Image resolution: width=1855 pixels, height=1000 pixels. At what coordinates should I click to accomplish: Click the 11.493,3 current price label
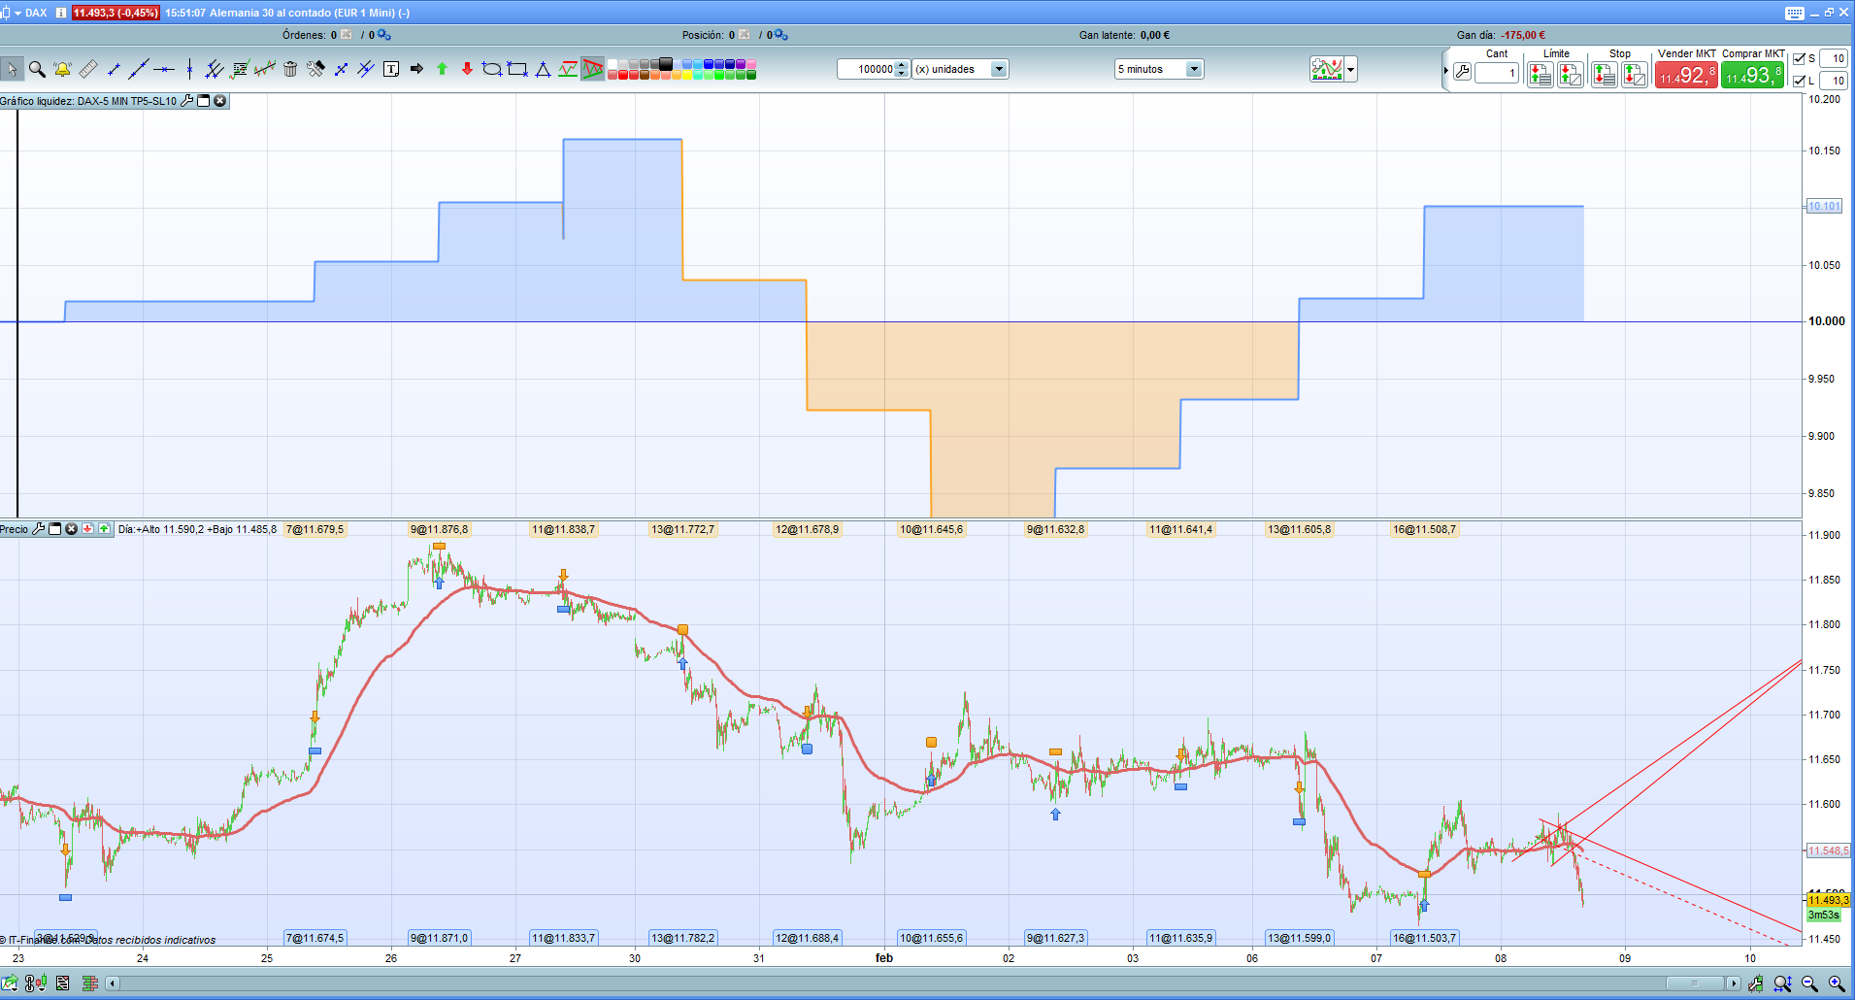(1828, 900)
